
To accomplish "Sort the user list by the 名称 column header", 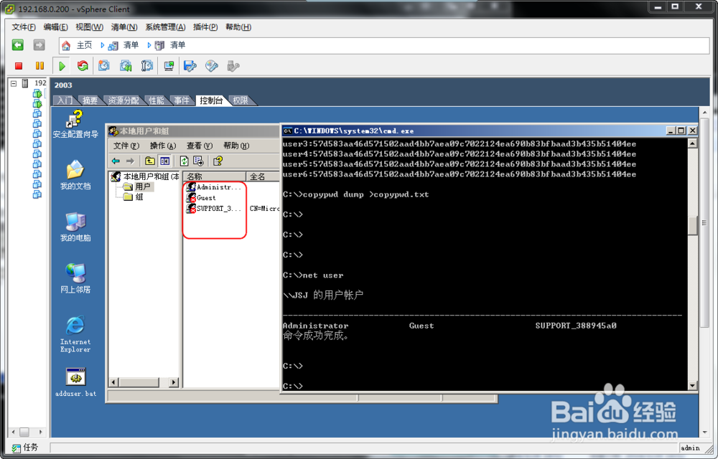I will 214,176.
